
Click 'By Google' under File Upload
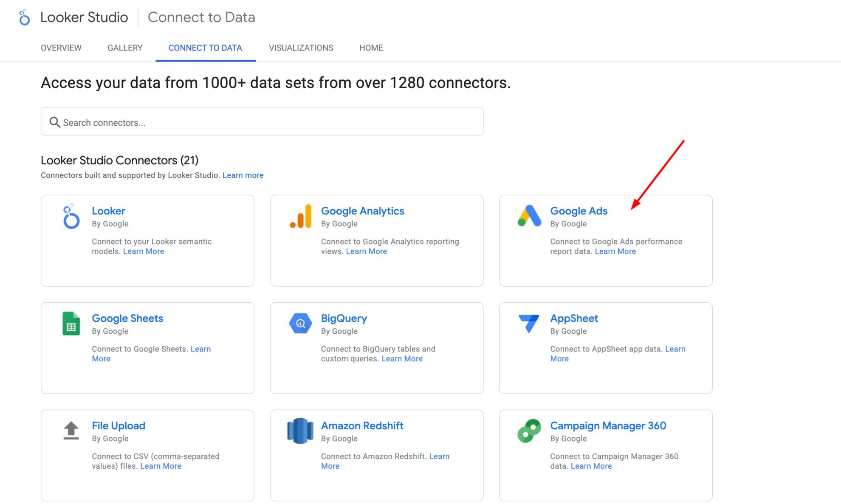point(110,439)
